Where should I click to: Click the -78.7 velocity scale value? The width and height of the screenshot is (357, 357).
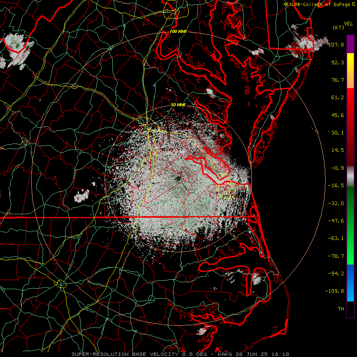tap(336, 256)
